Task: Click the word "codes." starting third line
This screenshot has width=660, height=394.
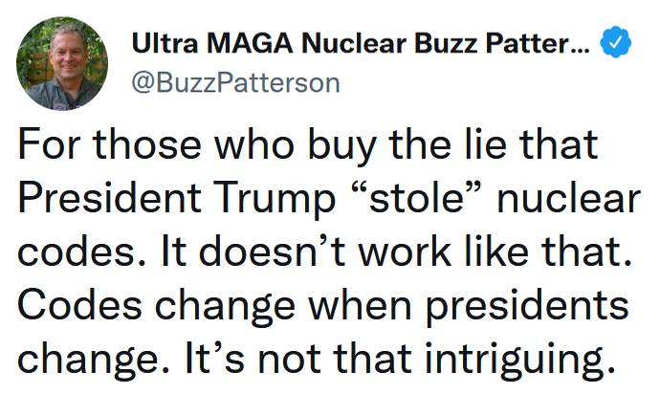Action: [x=81, y=253]
